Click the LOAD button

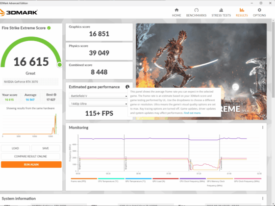(15, 148)
